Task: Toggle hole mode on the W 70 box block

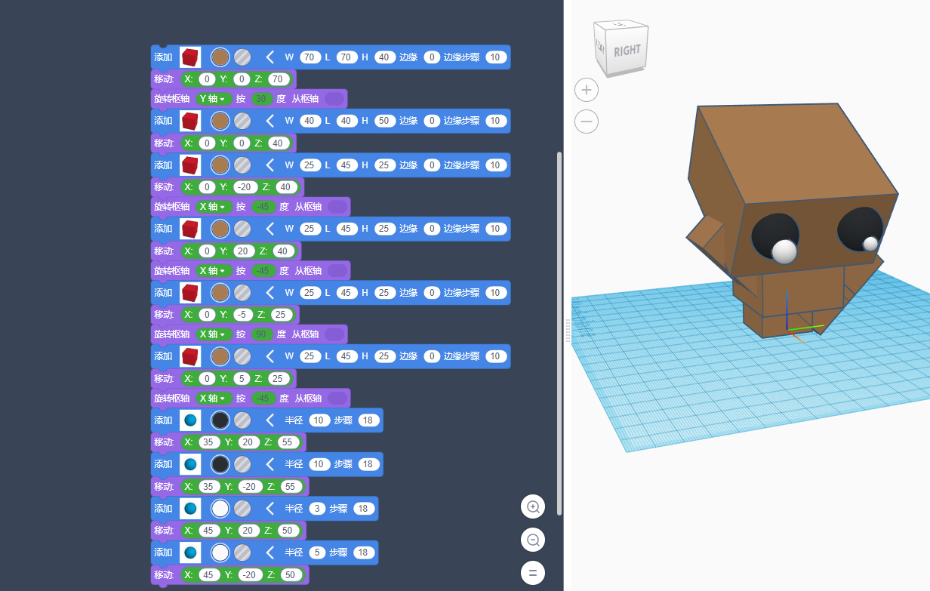Action: [242, 57]
